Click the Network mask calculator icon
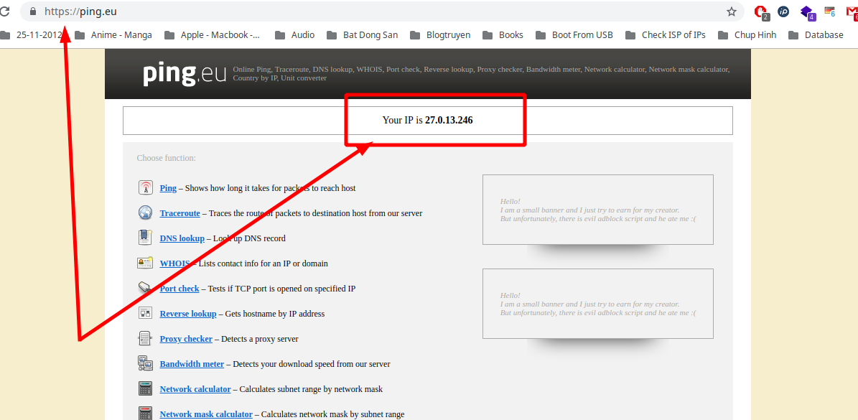The height and width of the screenshot is (420, 858). pos(145,414)
